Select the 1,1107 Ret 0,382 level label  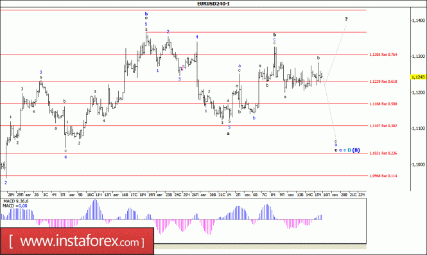click(383, 126)
